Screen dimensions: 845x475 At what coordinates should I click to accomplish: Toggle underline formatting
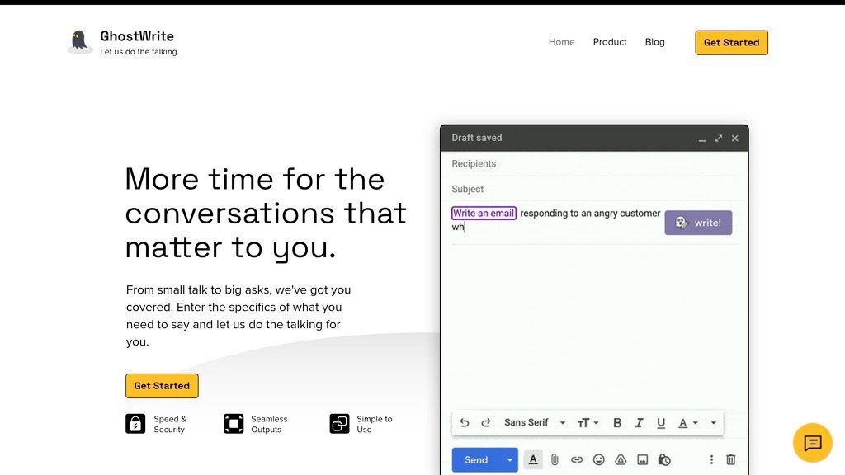click(661, 422)
